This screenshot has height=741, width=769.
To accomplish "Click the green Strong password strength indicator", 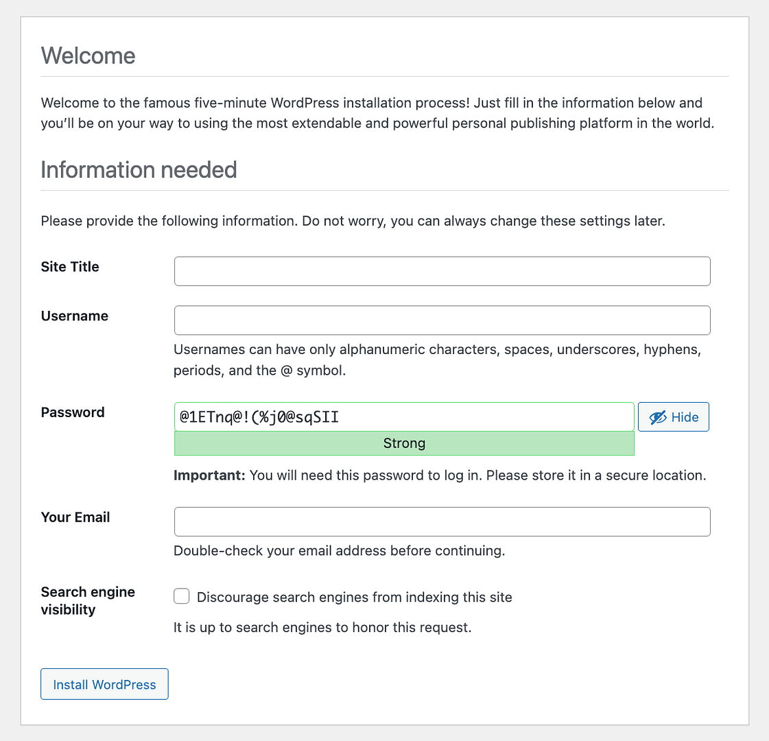I will [404, 443].
